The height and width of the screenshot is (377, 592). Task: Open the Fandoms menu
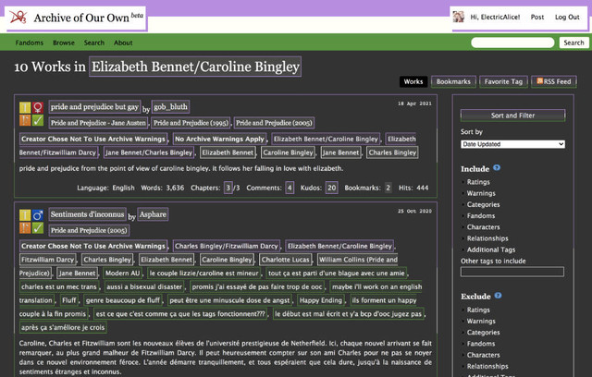[29, 43]
